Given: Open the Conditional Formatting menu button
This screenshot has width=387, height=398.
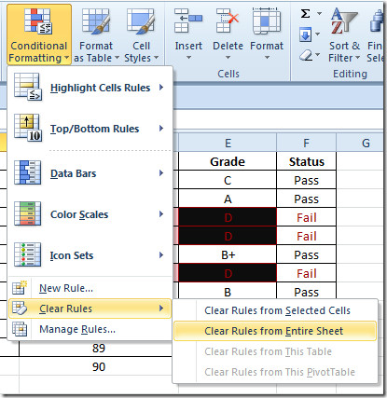Looking at the screenshot, I should pos(39,34).
